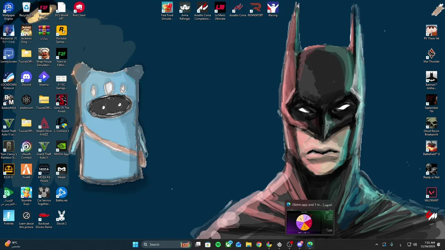The width and height of the screenshot is (445, 250).
Task: Launch NVIDIA App desktop icon
Action: tap(62, 149)
